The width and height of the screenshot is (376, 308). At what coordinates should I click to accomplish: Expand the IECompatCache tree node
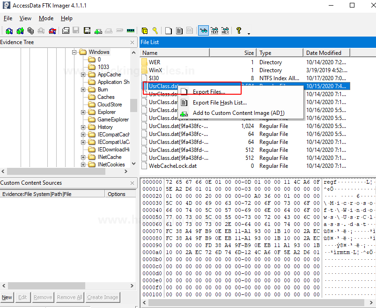click(83, 135)
